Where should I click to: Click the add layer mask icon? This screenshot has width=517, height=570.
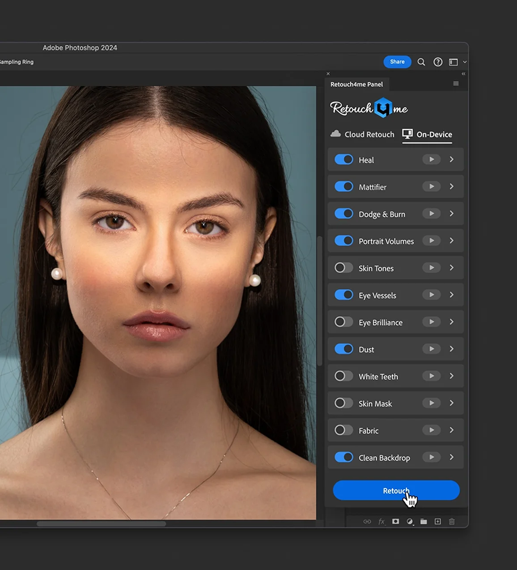pos(395,522)
